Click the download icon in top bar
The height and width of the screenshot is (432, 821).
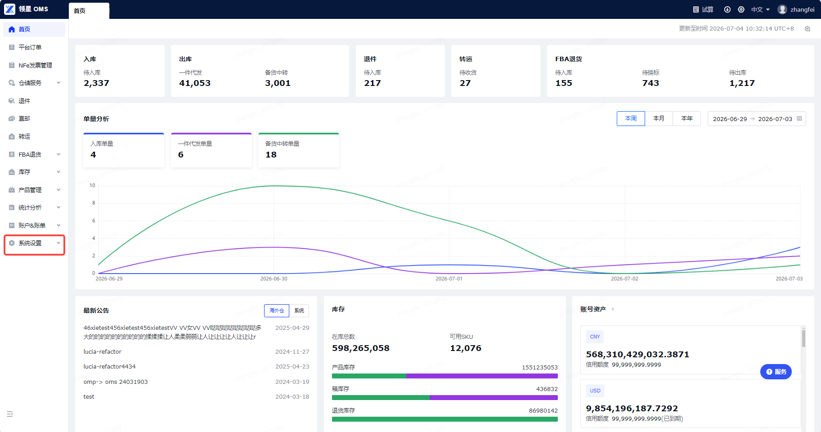[x=727, y=9]
